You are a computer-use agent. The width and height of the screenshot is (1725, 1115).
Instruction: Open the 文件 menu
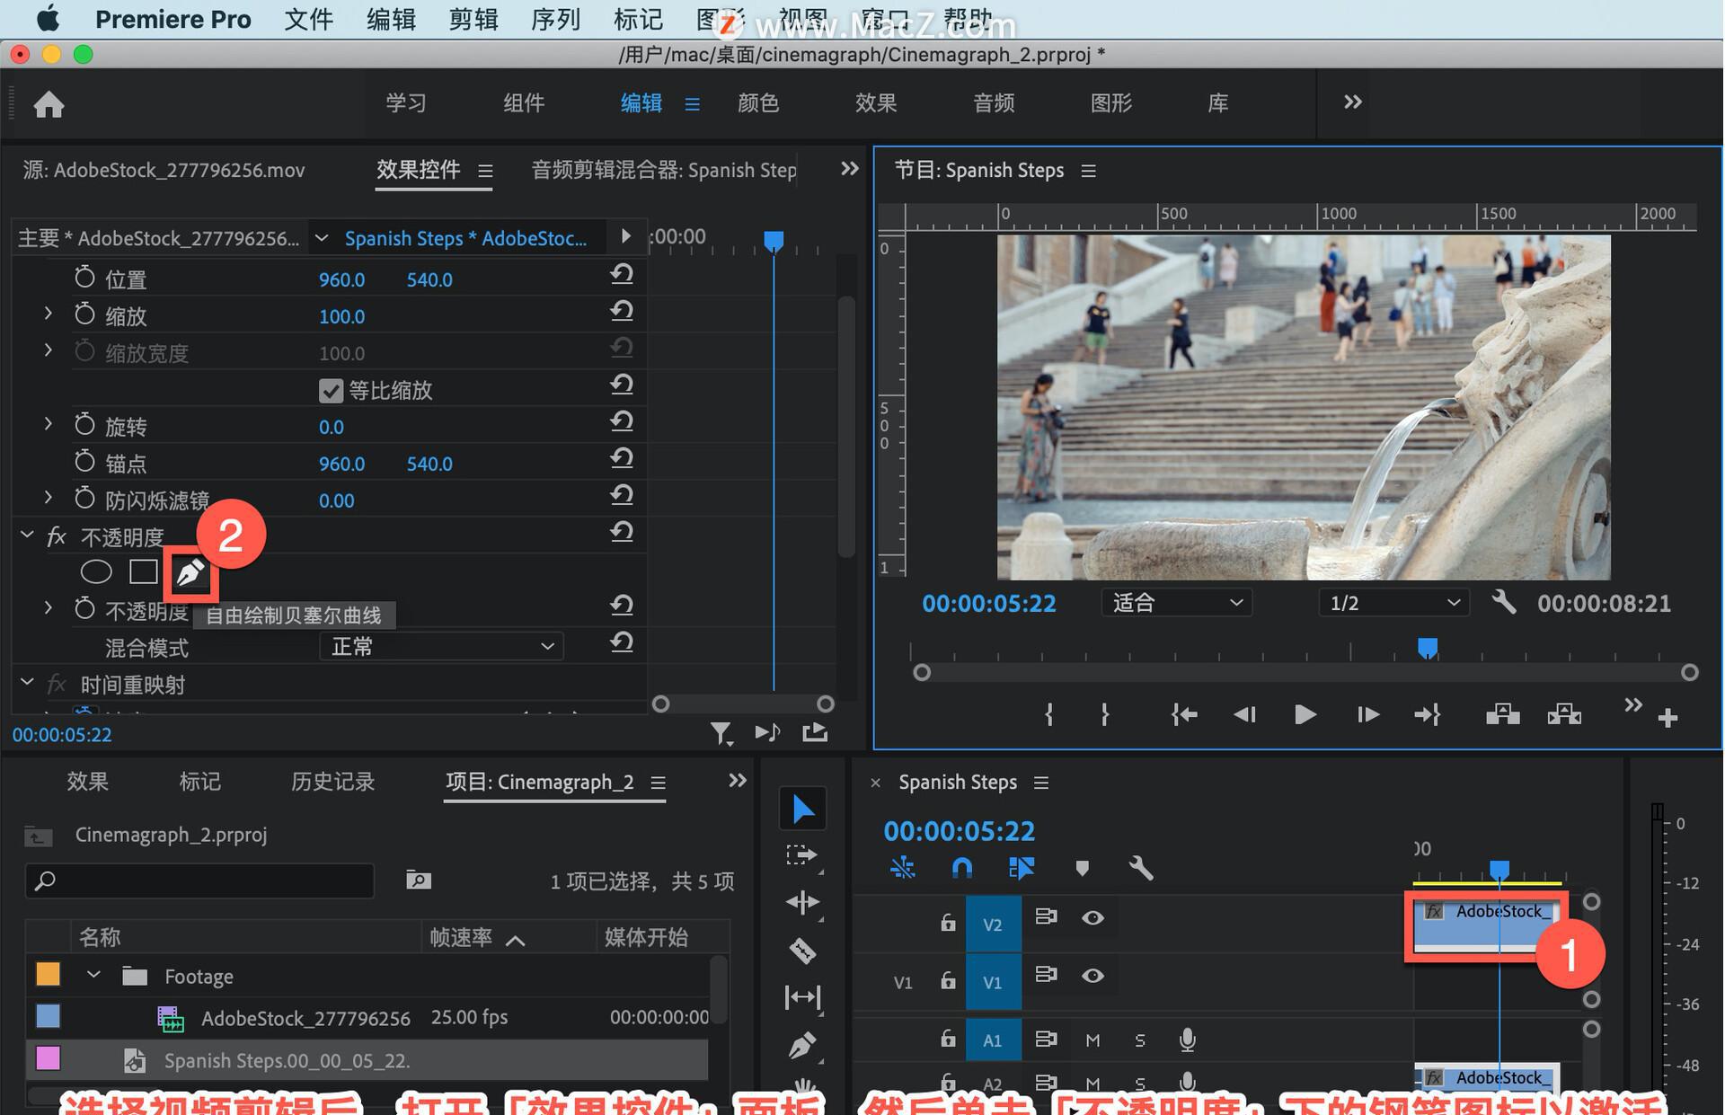308,19
